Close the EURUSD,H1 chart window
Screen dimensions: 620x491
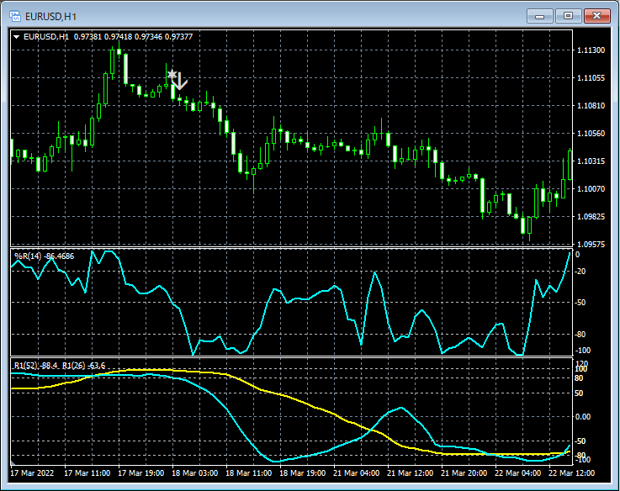[x=599, y=15]
